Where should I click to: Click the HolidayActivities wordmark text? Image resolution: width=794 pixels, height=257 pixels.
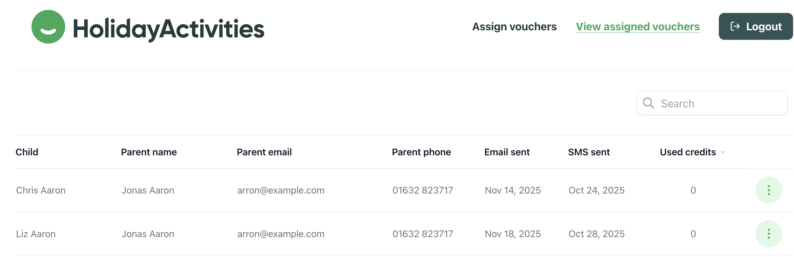point(169,29)
